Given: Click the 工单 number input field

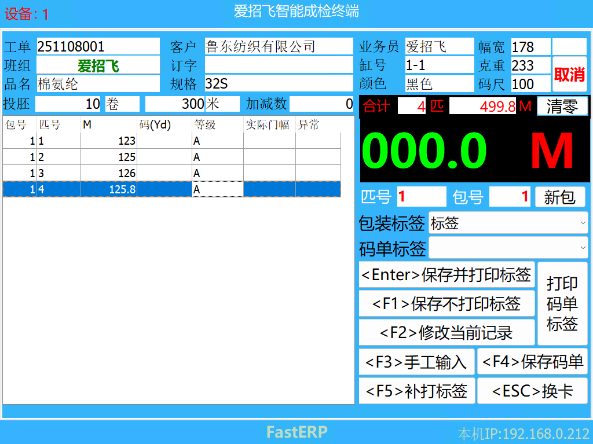Looking at the screenshot, I should click(98, 46).
